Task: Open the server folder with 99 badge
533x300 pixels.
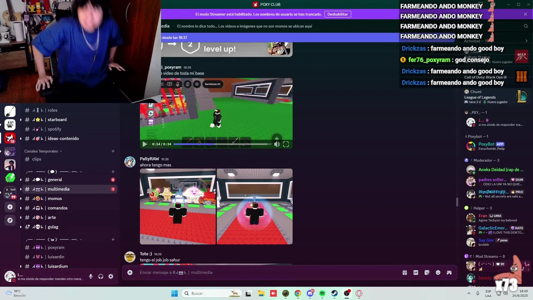Action: [10, 192]
